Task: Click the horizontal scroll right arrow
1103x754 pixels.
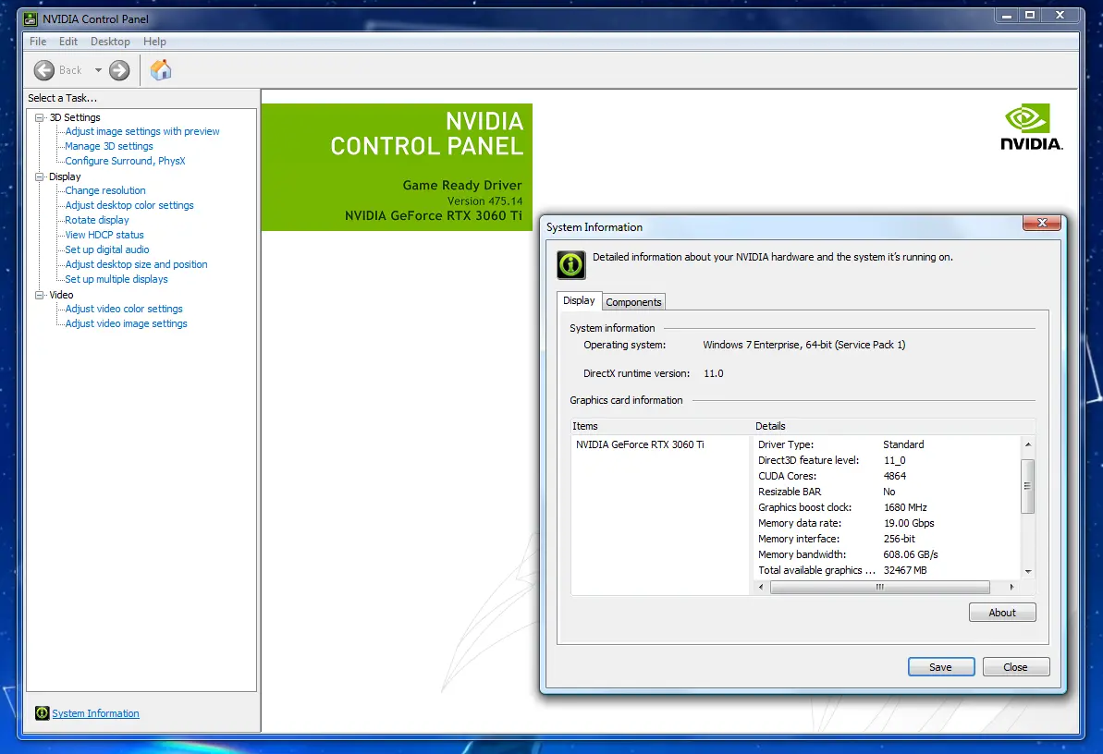Action: pos(1011,588)
